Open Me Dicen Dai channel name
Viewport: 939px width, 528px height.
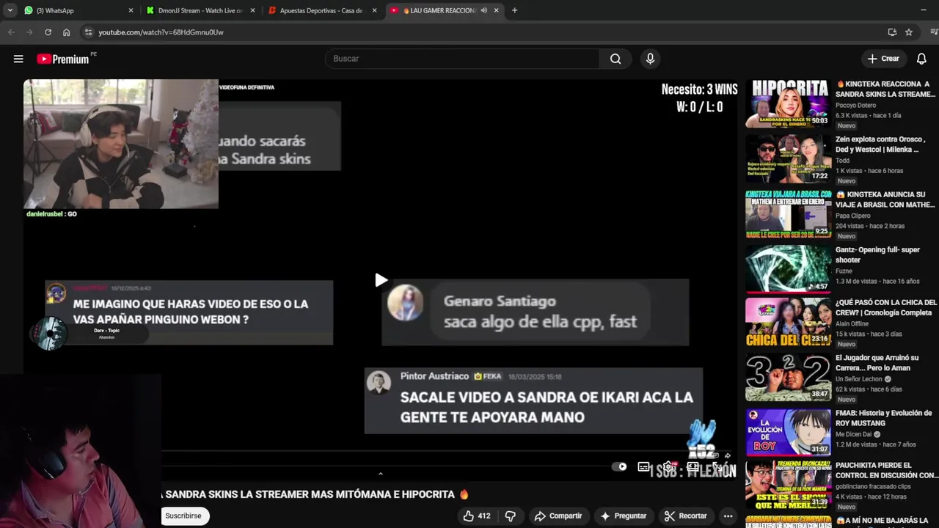click(855, 434)
